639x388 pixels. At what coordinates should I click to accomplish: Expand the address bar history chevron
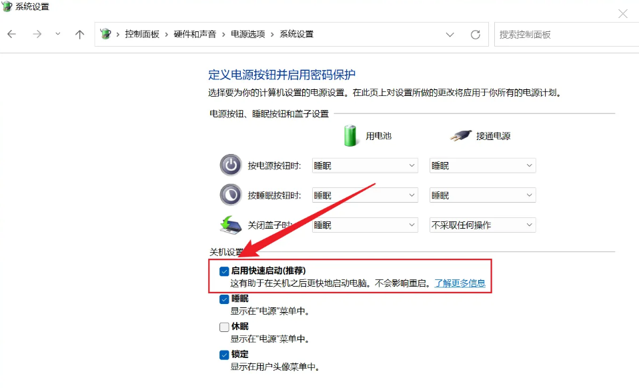pos(450,35)
